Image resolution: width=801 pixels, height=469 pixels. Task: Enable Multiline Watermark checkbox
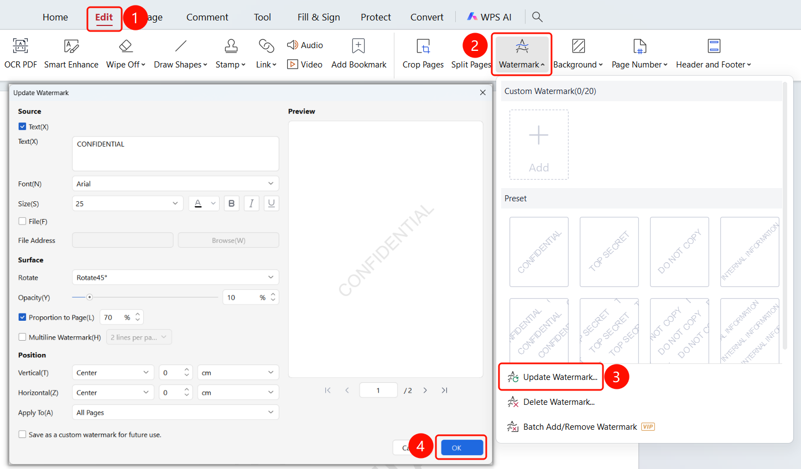[22, 337]
